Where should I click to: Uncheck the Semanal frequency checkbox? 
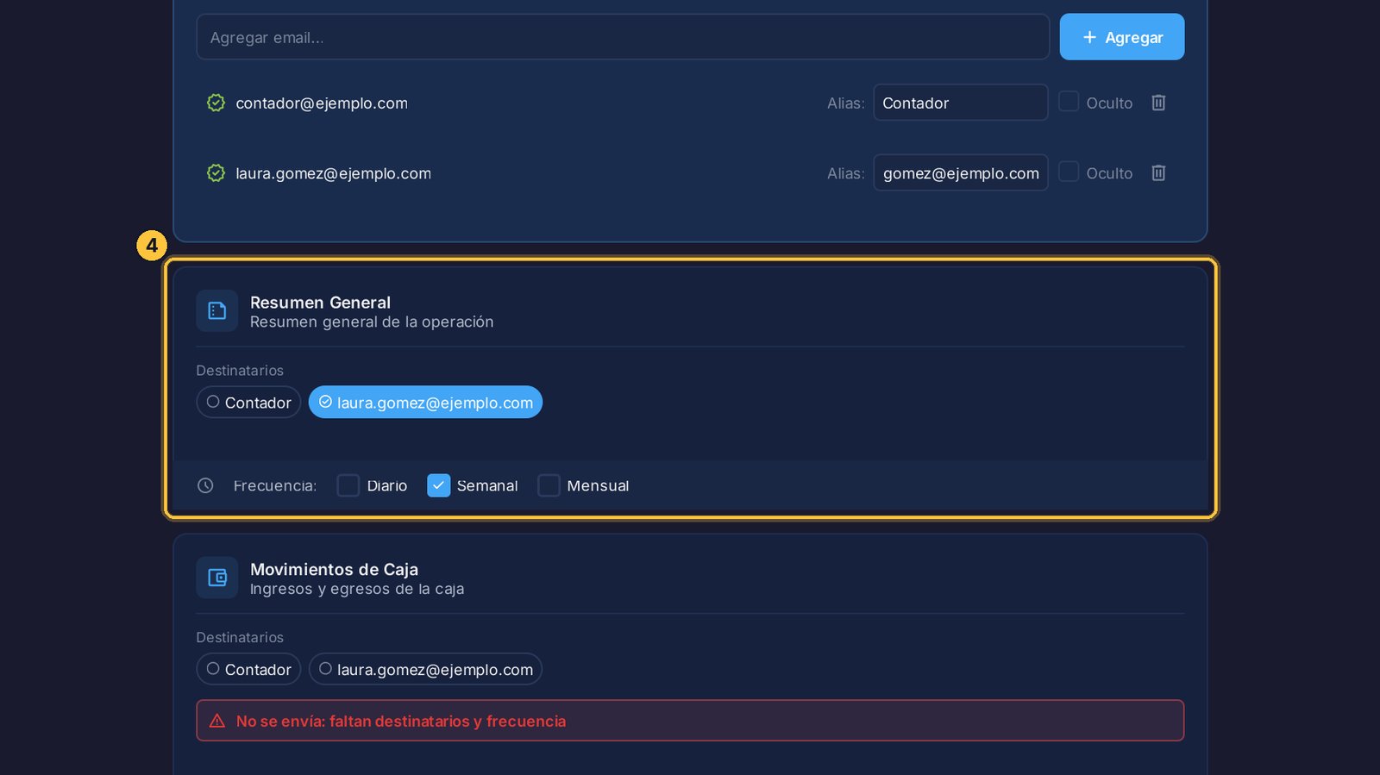point(439,485)
